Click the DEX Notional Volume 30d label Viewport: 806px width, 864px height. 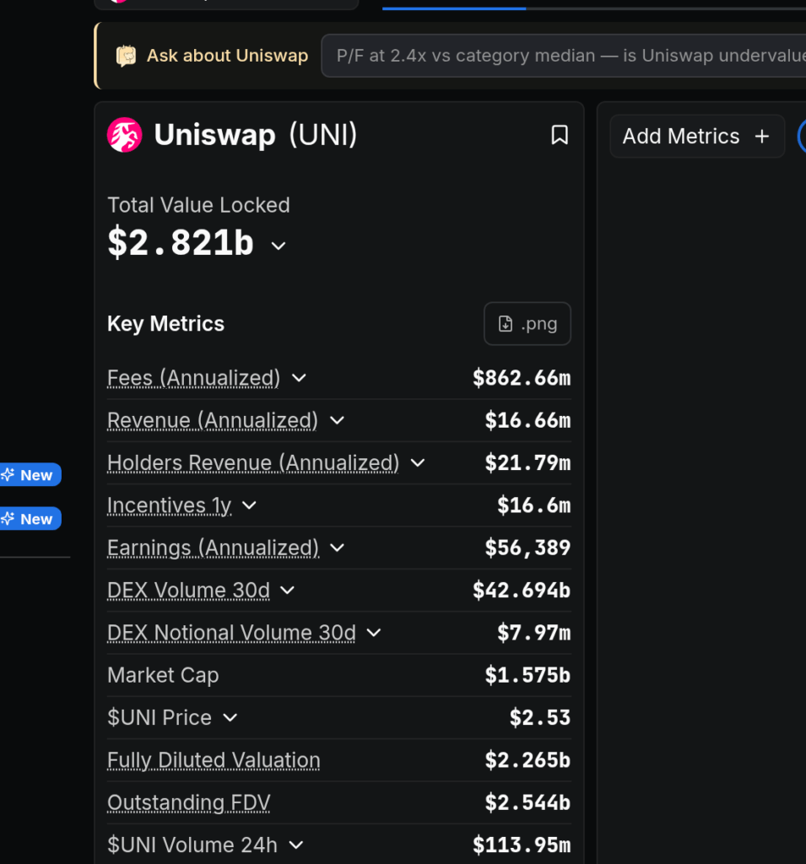(x=231, y=633)
